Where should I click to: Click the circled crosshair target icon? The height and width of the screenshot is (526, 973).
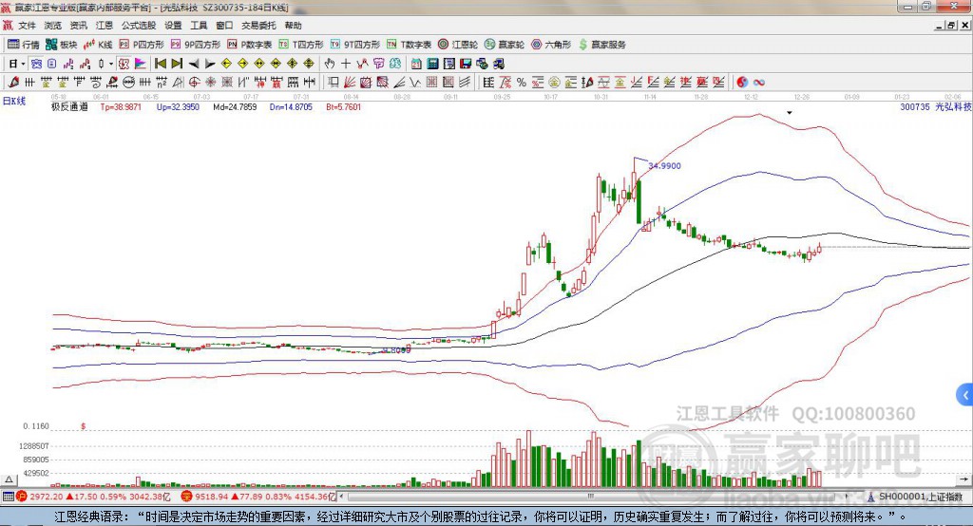click(x=194, y=82)
